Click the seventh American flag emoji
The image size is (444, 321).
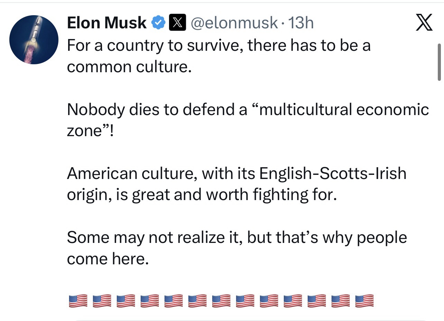221,301
